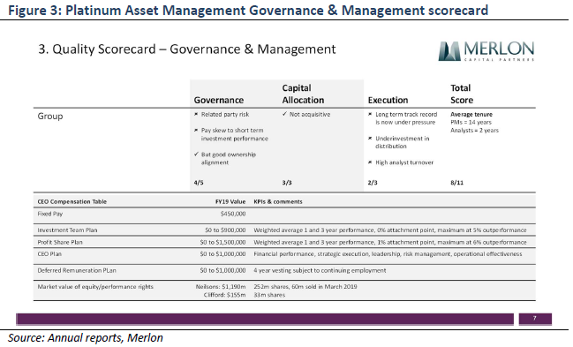Click the check mark beside Not acquisitive
Image resolution: width=573 pixels, height=347 pixels.
click(x=284, y=114)
